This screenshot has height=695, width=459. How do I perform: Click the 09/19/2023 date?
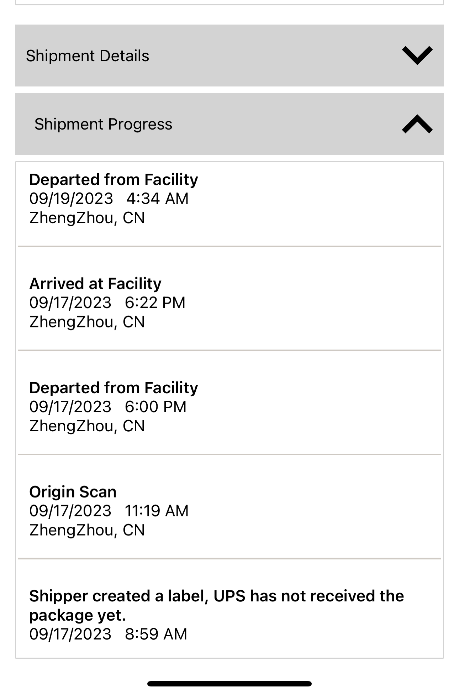(x=71, y=199)
